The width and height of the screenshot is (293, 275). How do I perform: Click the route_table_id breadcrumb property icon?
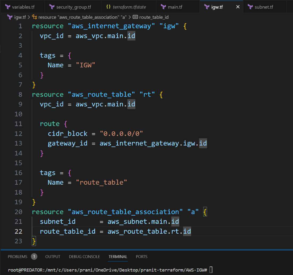(x=135, y=17)
